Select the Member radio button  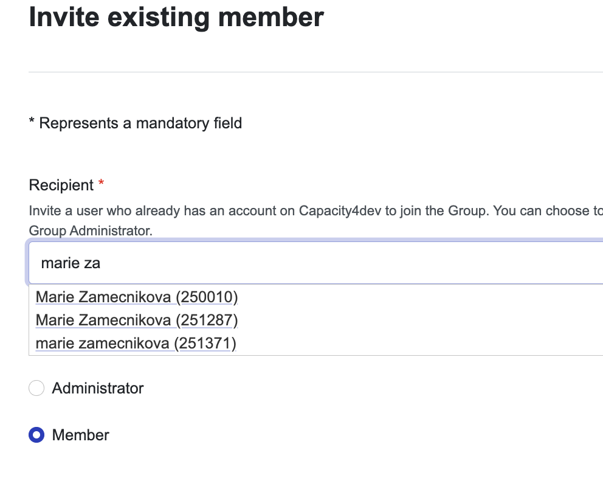click(36, 435)
